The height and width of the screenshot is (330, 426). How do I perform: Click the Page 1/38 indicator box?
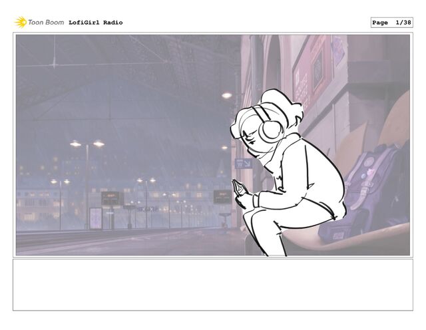(391, 23)
